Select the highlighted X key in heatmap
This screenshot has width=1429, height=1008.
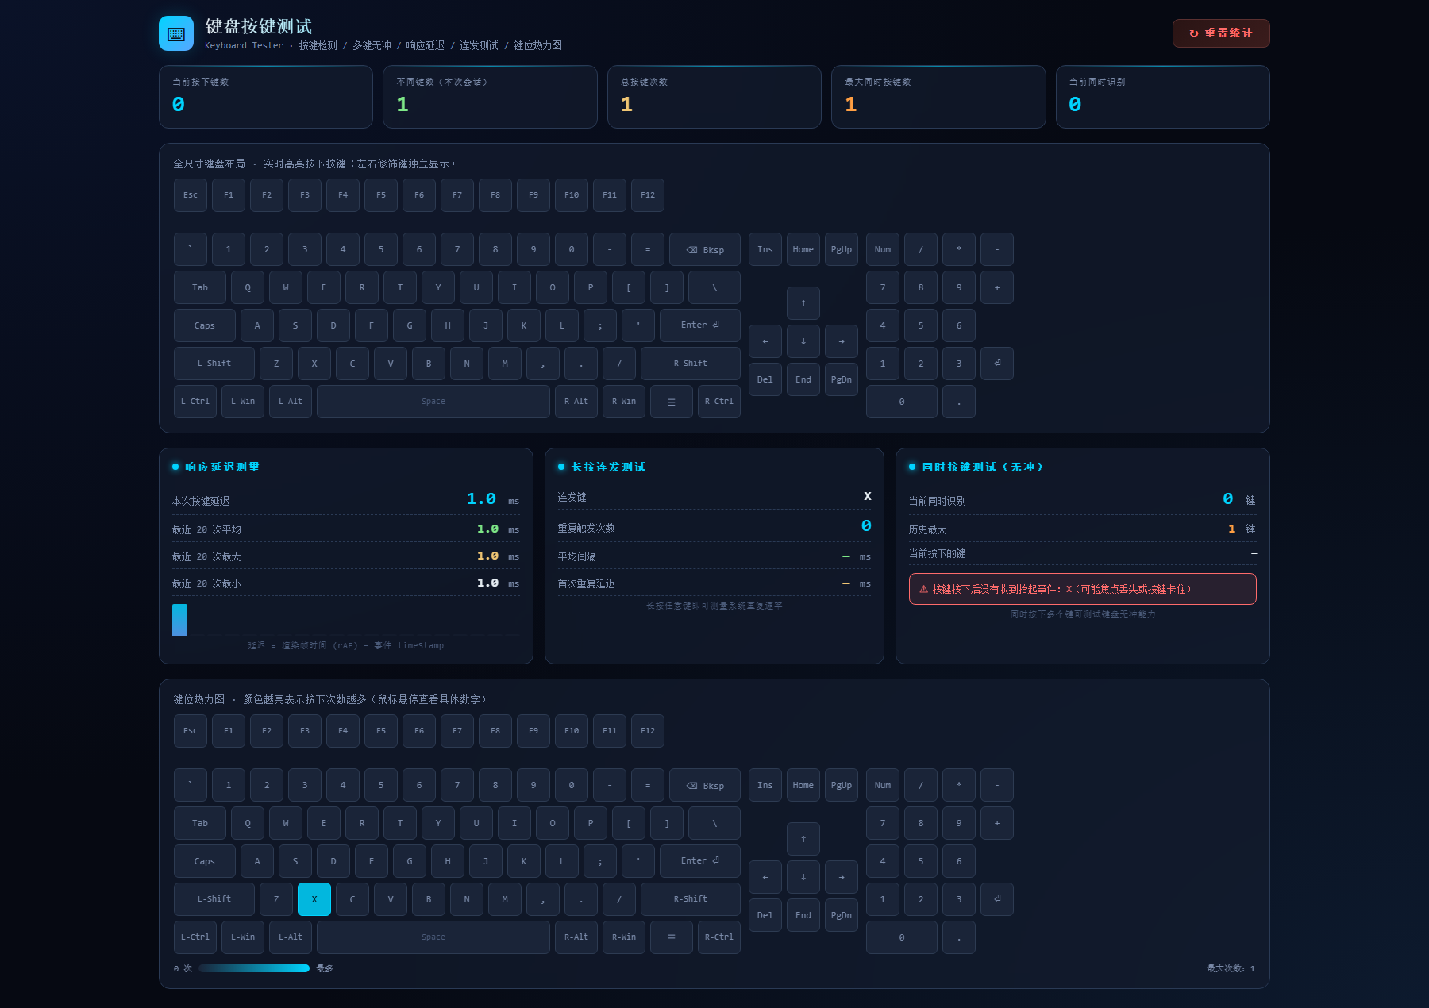[314, 899]
